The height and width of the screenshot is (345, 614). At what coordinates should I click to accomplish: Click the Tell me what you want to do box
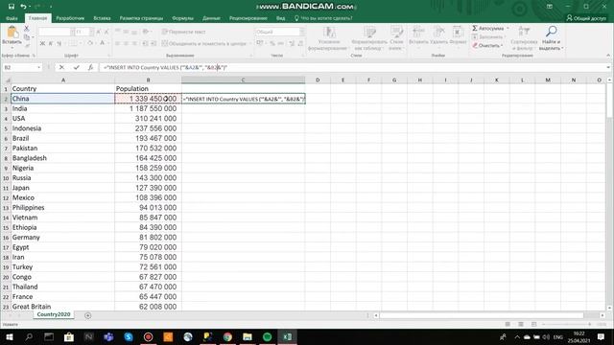click(x=323, y=18)
